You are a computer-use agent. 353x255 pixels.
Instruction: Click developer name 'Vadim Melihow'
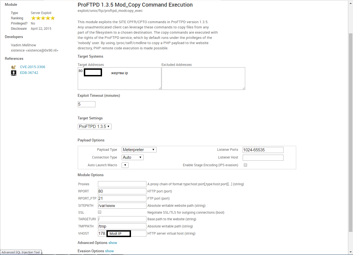click(x=23, y=45)
